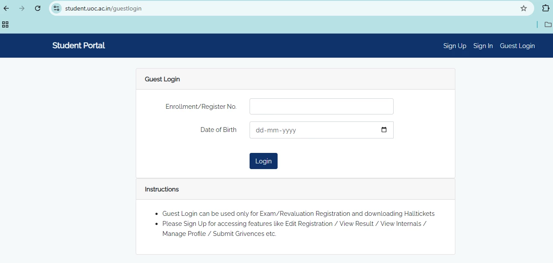The image size is (553, 263).
Task: Open the Sign In page
Action: 483,46
